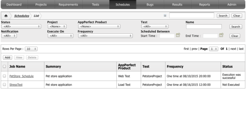The width and height of the screenshot is (248, 140).
Task: Open the Start Time calendar picker
Action: click(178, 35)
